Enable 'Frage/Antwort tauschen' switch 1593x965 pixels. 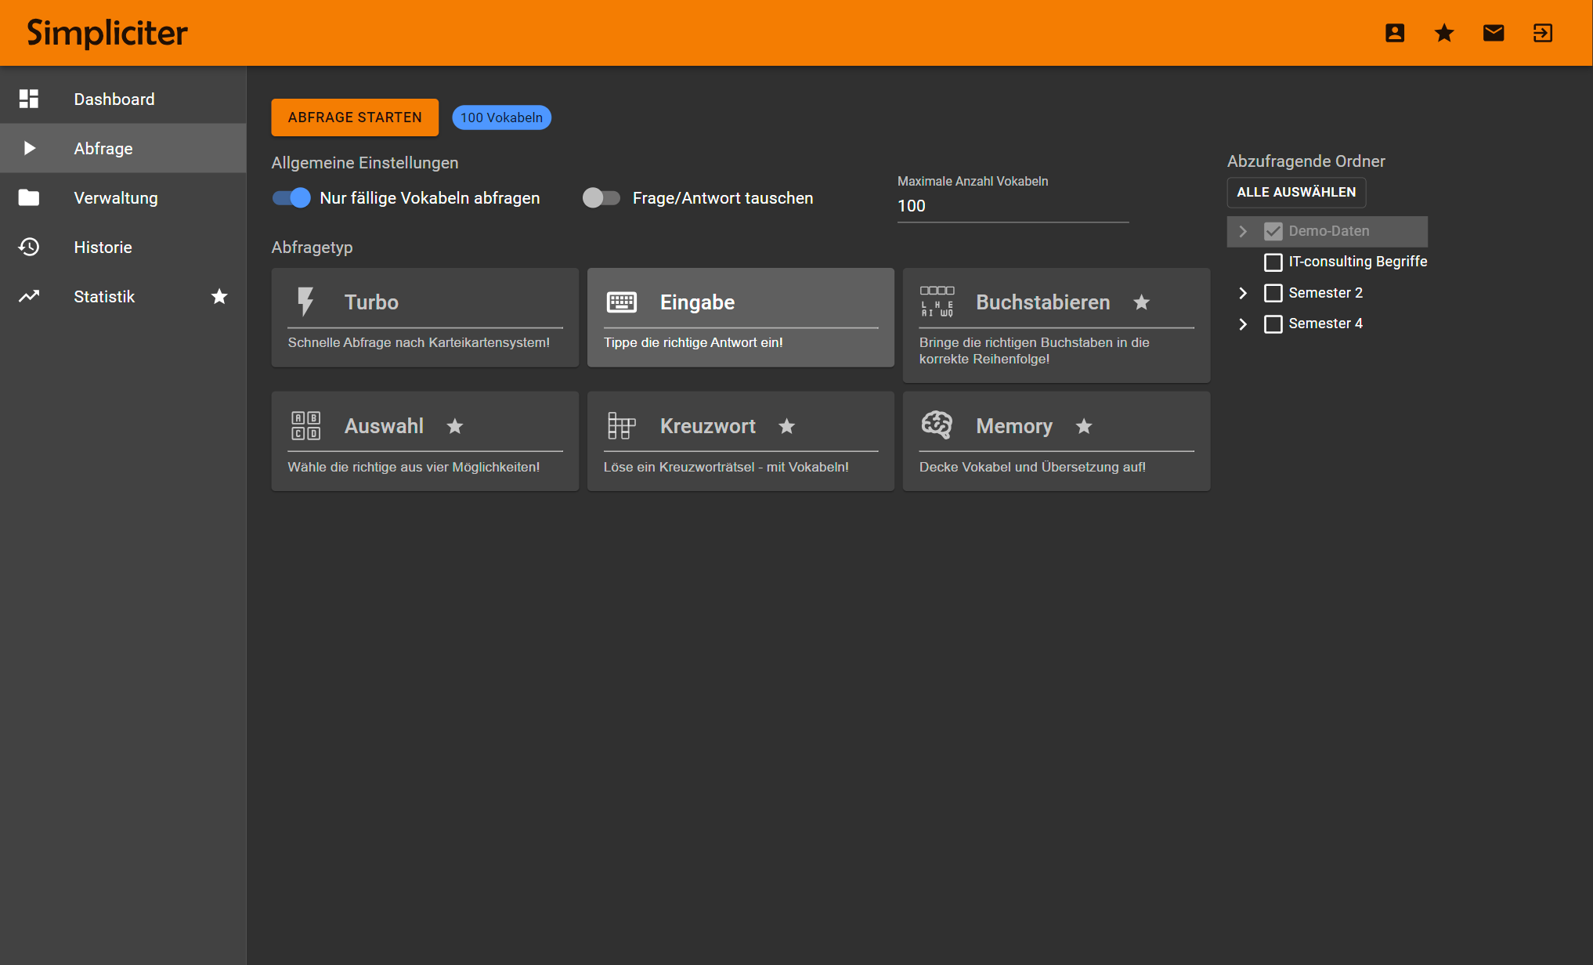point(601,198)
